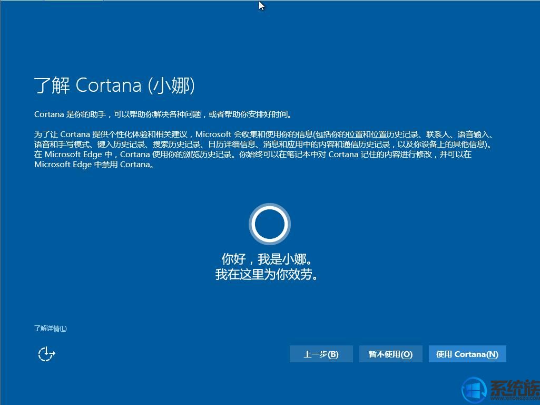Go back with 上一步(B) button
This screenshot has height=405, width=540.
pyautogui.click(x=321, y=354)
